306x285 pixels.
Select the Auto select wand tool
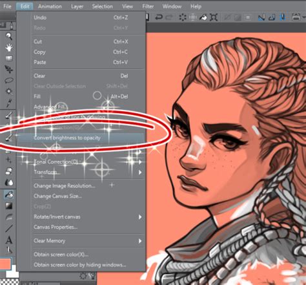tap(9, 91)
